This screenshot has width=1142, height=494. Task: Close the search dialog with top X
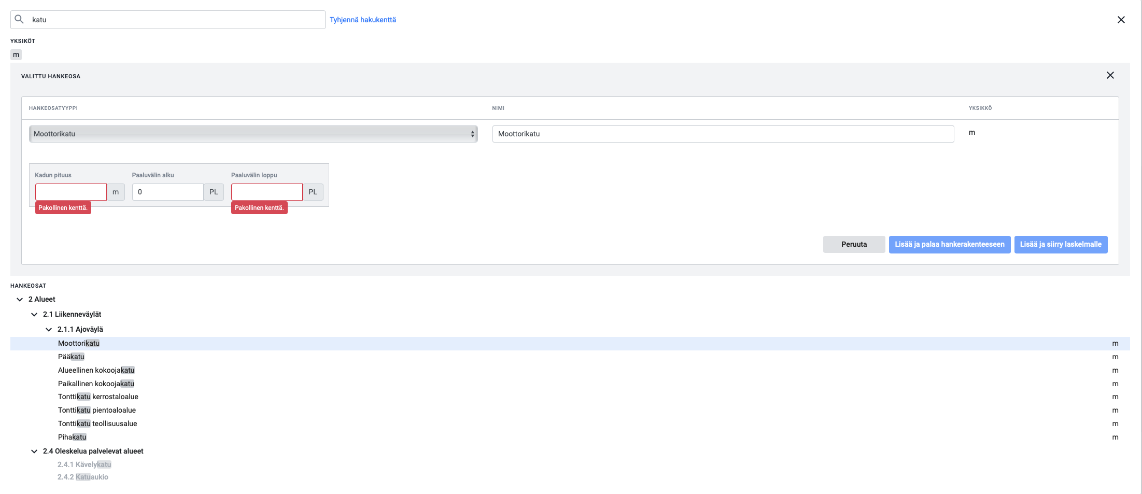coord(1121,20)
